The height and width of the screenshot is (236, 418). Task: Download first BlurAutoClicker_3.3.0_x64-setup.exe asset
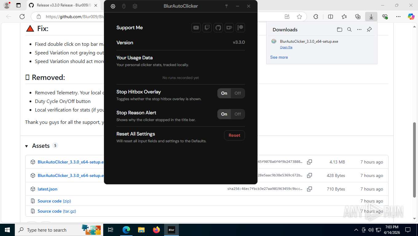pyautogui.click(x=71, y=162)
